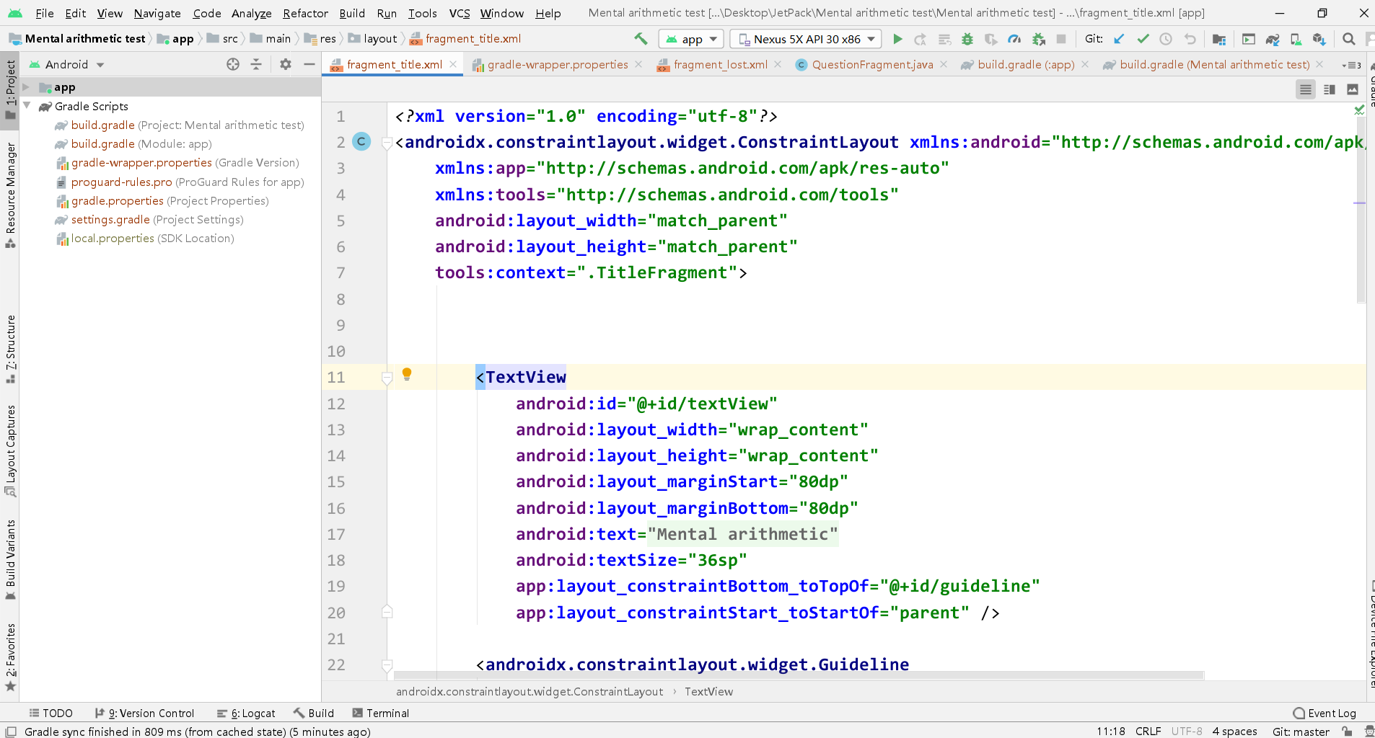Start debugging with the green bug icon
The width and height of the screenshot is (1375, 738).
coord(967,39)
